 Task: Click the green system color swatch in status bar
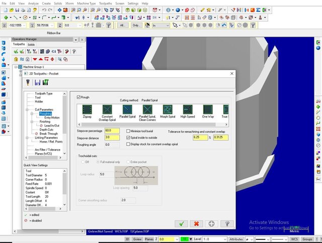point(185,239)
